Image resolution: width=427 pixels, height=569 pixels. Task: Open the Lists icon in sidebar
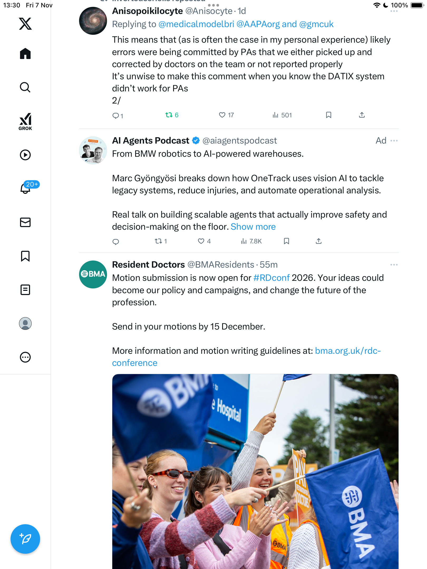tap(25, 290)
